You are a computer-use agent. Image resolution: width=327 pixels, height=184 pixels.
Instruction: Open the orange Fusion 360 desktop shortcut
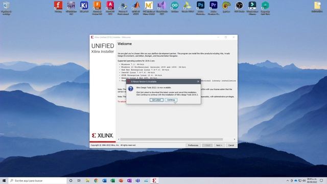pos(97,8)
